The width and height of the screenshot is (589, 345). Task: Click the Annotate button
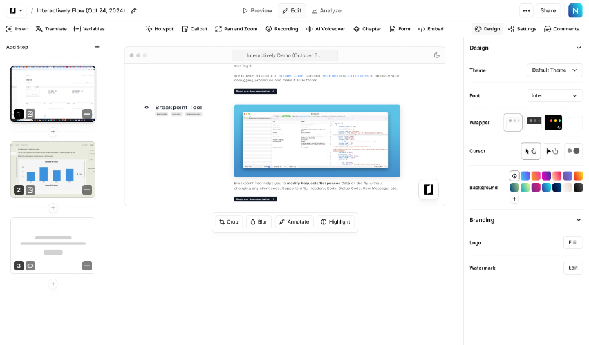coord(294,222)
